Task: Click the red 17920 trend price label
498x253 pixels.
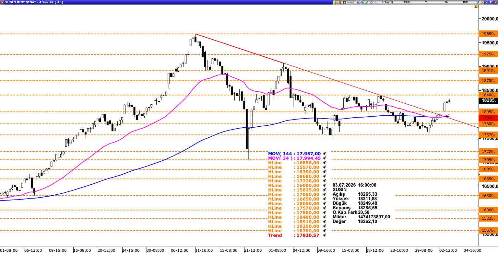Action: coord(488,118)
